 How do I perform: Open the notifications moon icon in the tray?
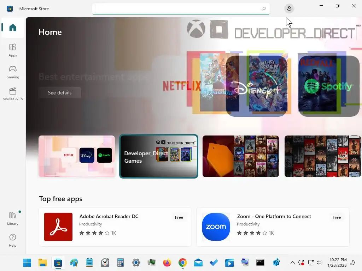click(x=352, y=263)
